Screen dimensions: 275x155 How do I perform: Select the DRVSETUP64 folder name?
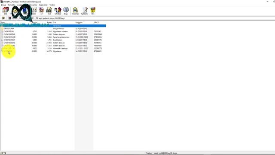9,29
